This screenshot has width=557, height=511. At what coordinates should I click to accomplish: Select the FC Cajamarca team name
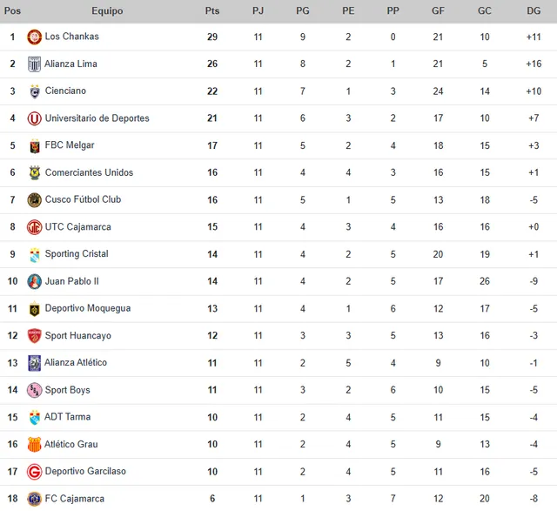click(75, 499)
